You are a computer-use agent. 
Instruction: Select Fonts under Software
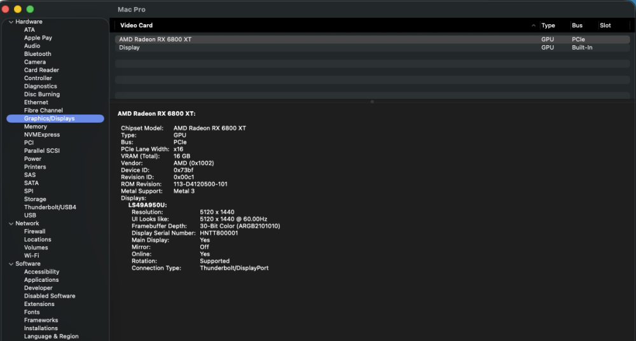point(32,312)
